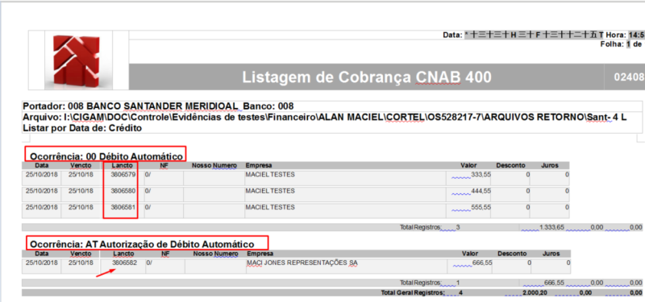Click MACIEL TESTES in row 3806580

click(270, 191)
